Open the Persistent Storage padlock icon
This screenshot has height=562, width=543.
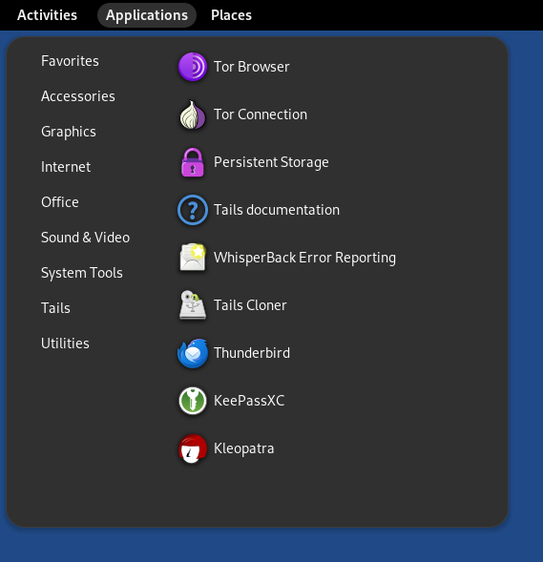[193, 162]
